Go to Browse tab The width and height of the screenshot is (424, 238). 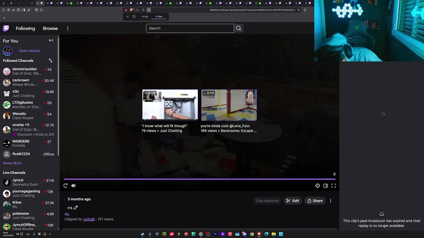(x=50, y=28)
